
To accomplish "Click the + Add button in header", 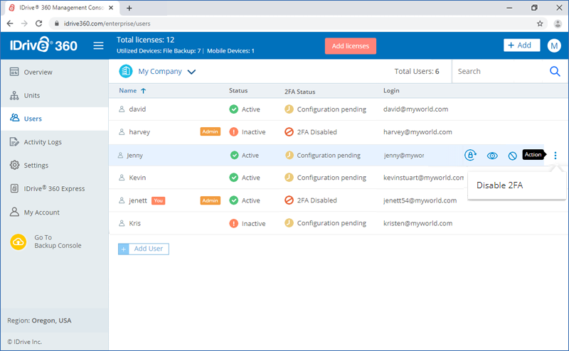I will [x=521, y=45].
